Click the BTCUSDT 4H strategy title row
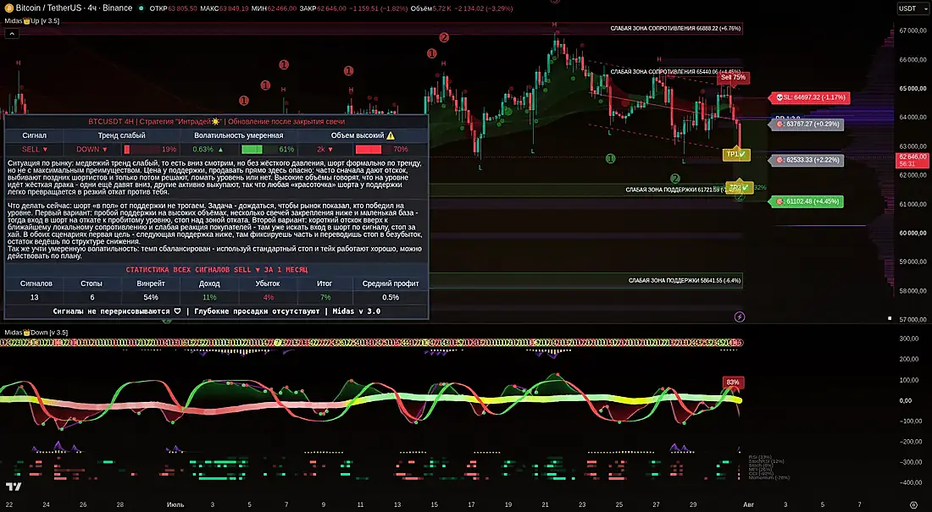The width and height of the screenshot is (932, 512). (x=216, y=121)
